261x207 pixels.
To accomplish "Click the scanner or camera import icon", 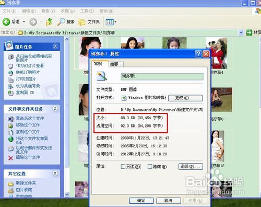I will tap(11, 57).
